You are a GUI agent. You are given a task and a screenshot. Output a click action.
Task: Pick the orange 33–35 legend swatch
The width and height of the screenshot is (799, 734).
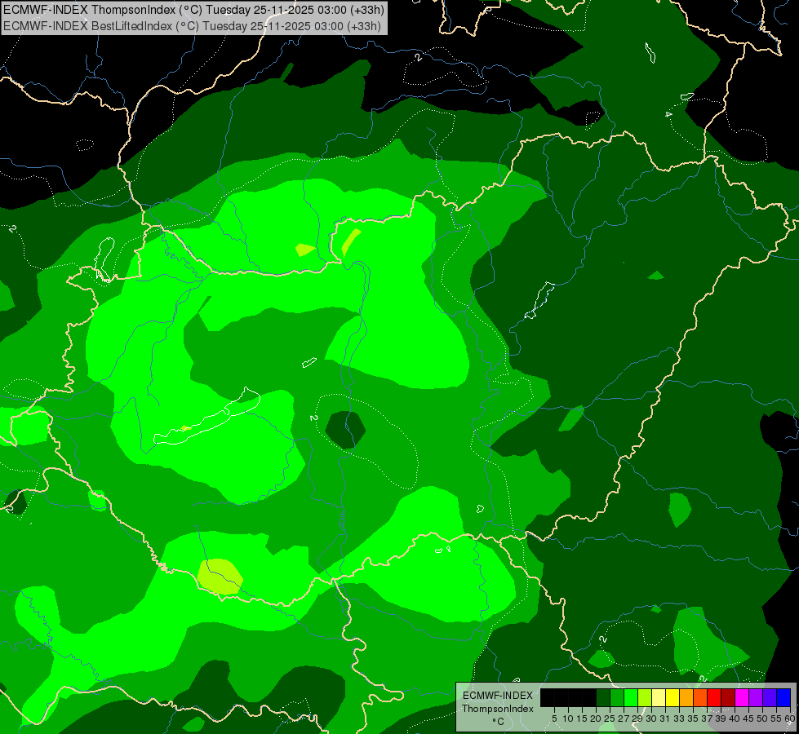686,697
